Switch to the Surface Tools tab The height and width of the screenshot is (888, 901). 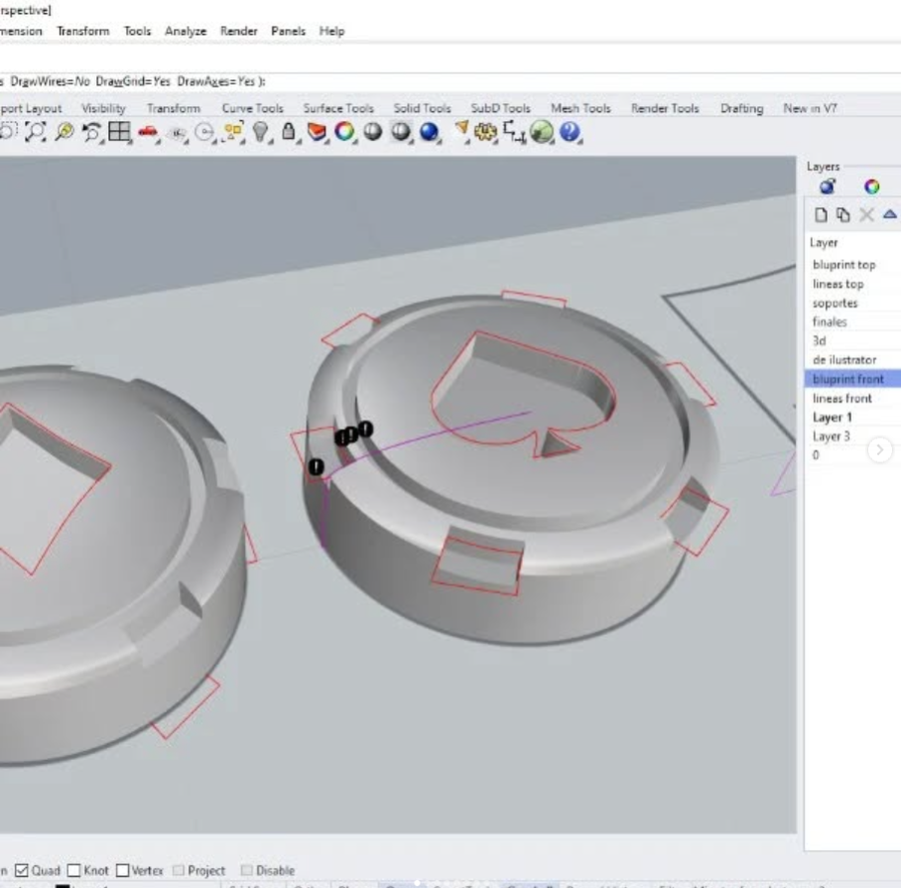(337, 108)
